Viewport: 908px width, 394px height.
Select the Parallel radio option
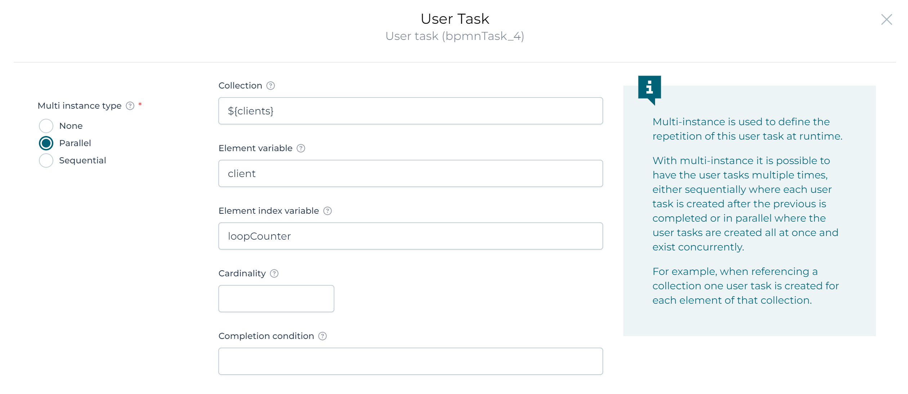(46, 143)
